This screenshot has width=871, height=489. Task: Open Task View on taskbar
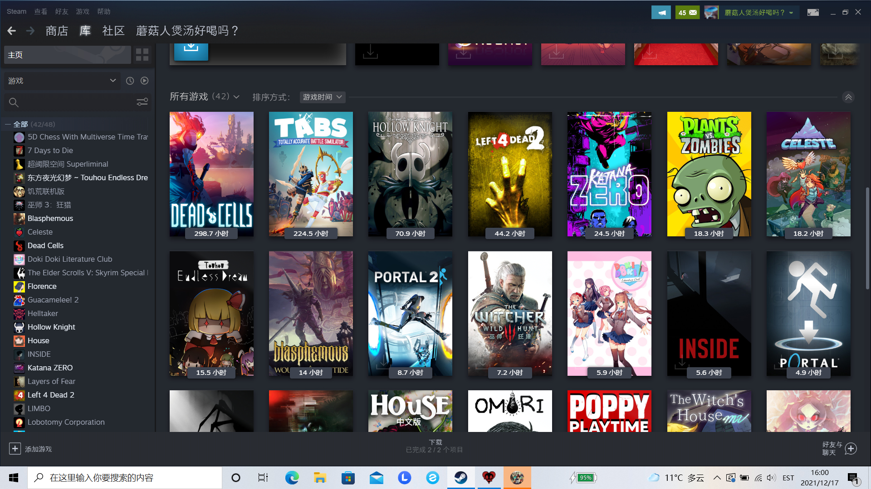[x=263, y=478]
